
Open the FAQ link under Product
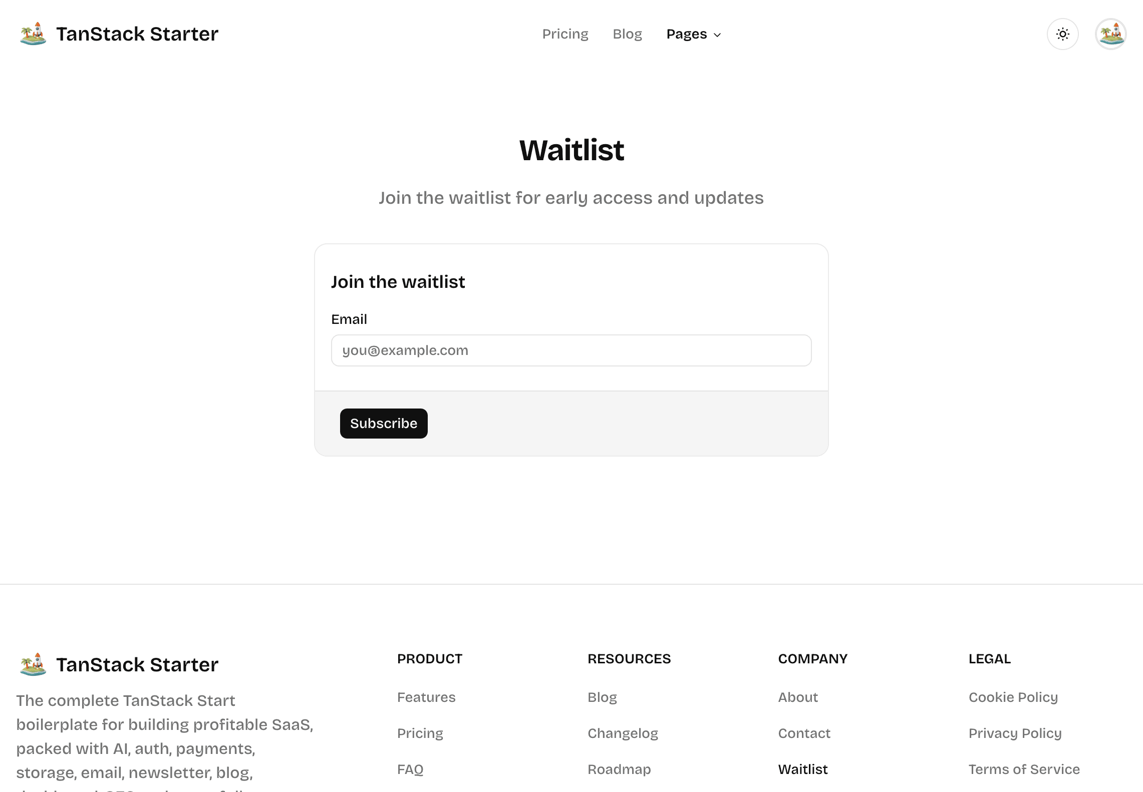tap(410, 769)
